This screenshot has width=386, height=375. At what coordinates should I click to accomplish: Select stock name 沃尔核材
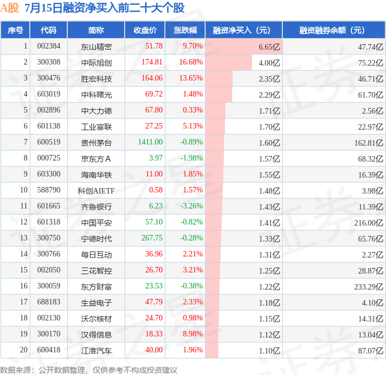(96, 319)
